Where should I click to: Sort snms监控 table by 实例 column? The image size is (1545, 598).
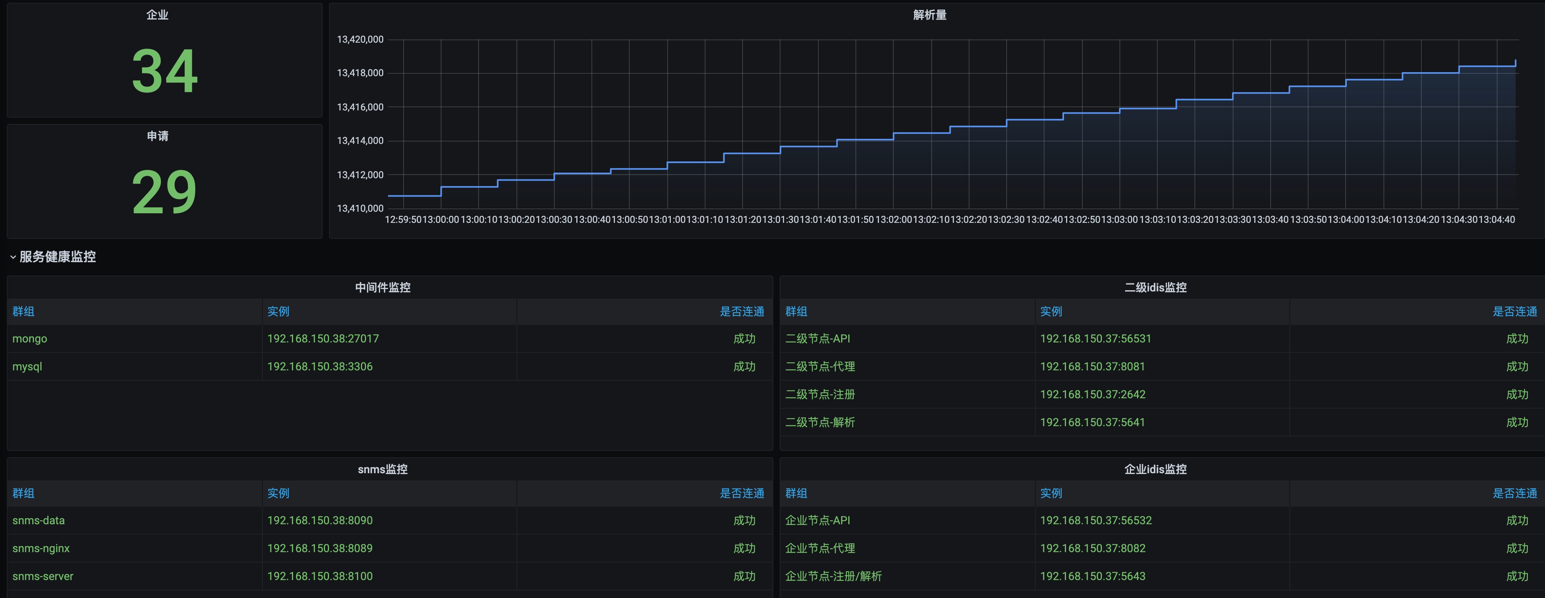[x=278, y=493]
